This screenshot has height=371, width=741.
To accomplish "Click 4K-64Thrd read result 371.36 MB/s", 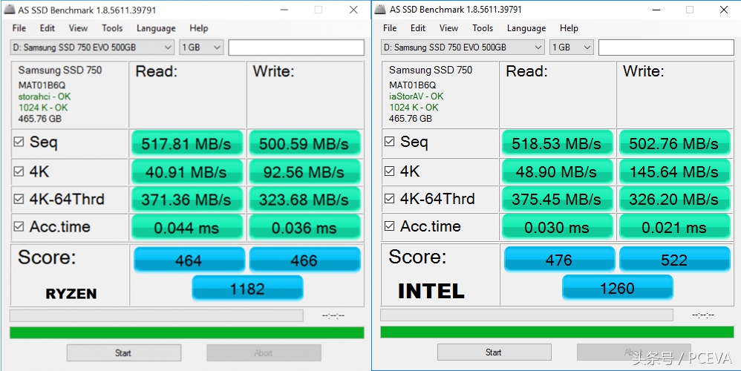I will click(x=186, y=200).
